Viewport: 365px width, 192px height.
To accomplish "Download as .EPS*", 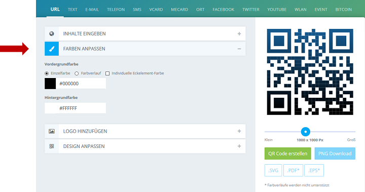I will [x=314, y=170].
